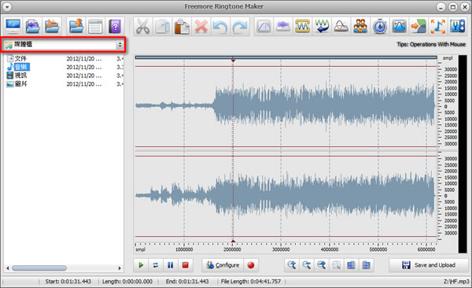Redo the last edit
Image resolution: width=472 pixels, height=288 pixels.
[240, 27]
